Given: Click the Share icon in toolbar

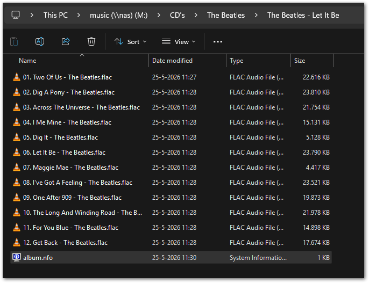Looking at the screenshot, I should coord(66,41).
